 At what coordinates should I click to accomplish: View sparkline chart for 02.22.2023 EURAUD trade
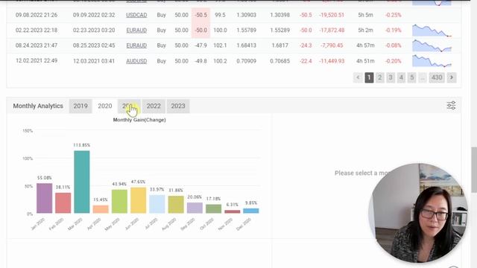pos(432,31)
